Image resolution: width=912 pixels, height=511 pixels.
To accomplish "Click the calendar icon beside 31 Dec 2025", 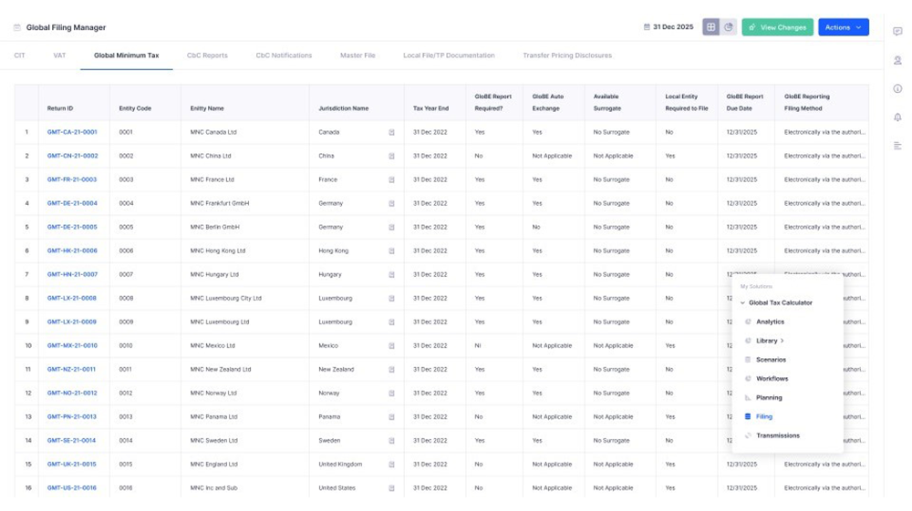I will coord(647,27).
